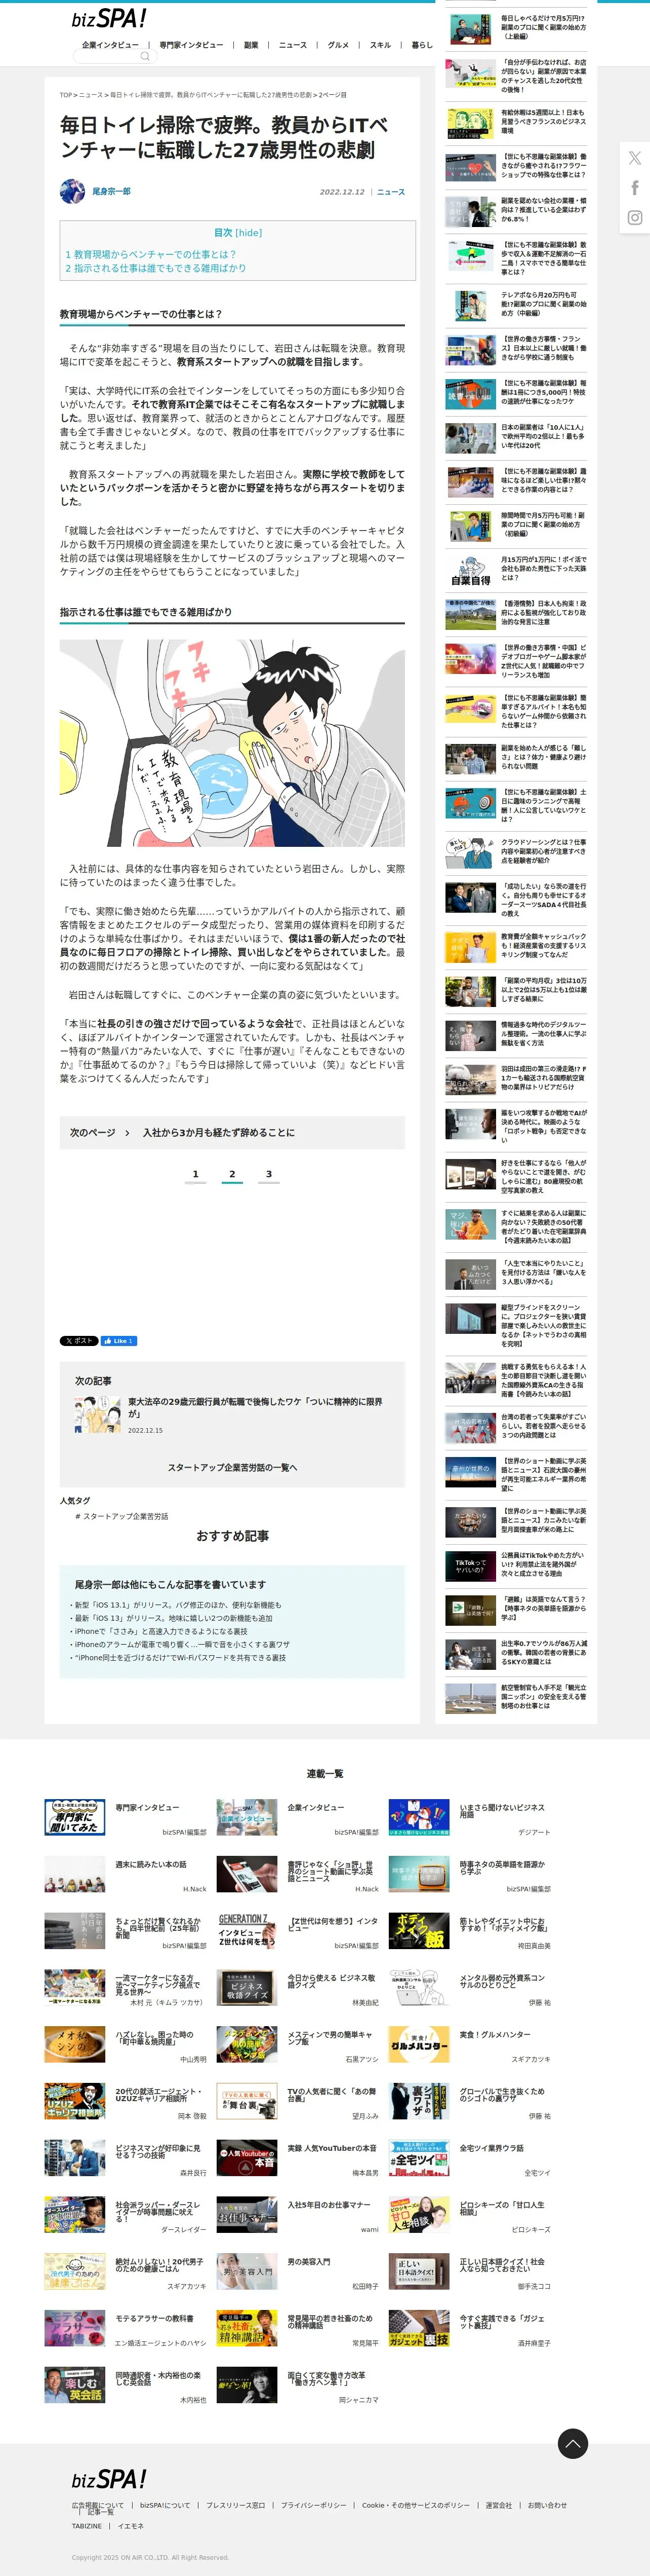The width and height of the screenshot is (650, 2576).
Task: Open the スキル navigation item
Action: pyautogui.click(x=380, y=45)
